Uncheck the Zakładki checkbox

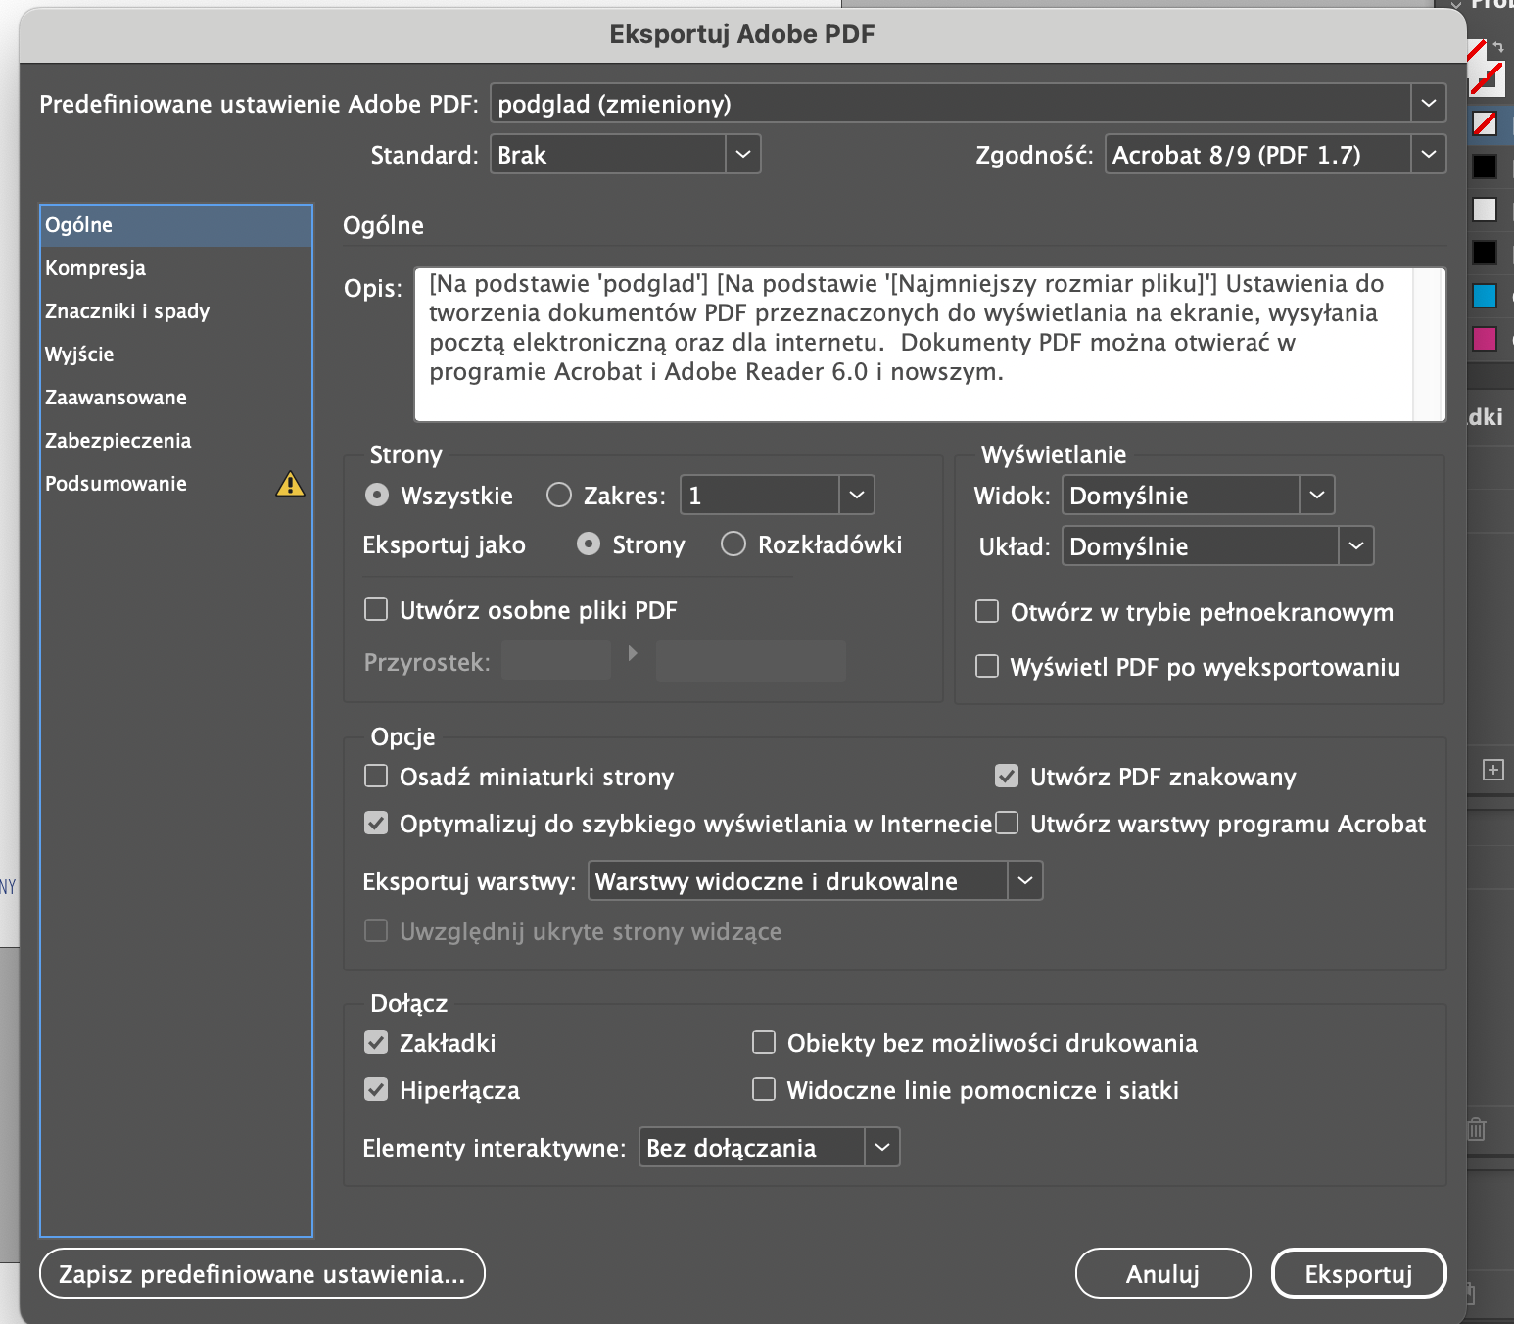point(376,1043)
